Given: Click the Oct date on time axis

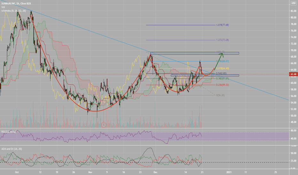Looking at the screenshot, I should (17, 172).
